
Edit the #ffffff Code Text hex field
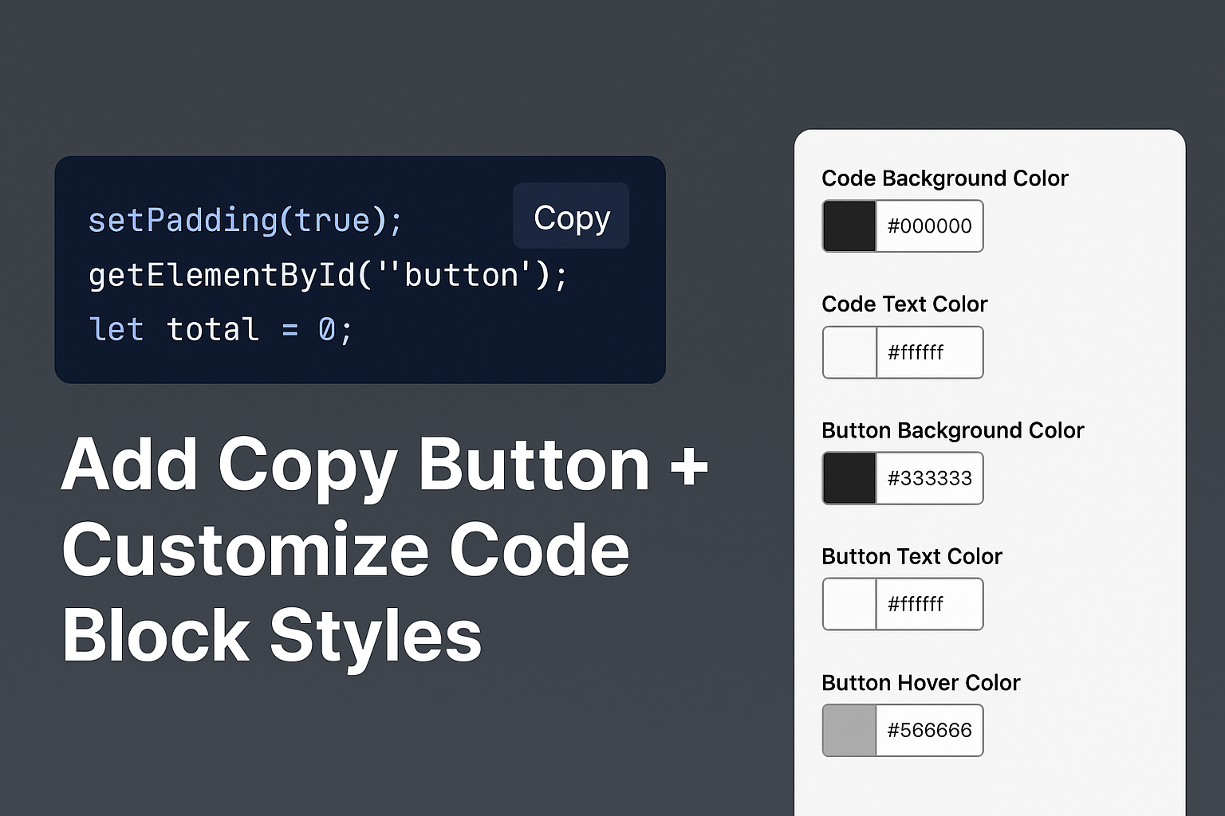click(x=930, y=351)
